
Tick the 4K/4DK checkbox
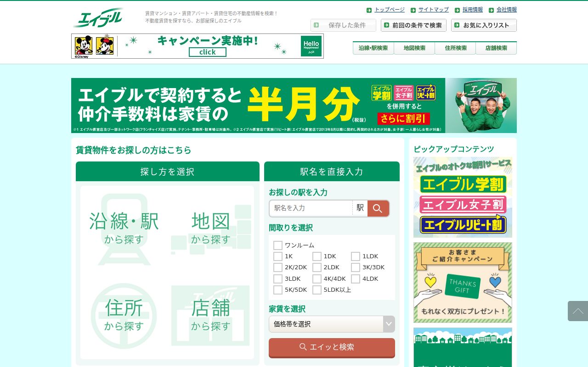tap(317, 279)
